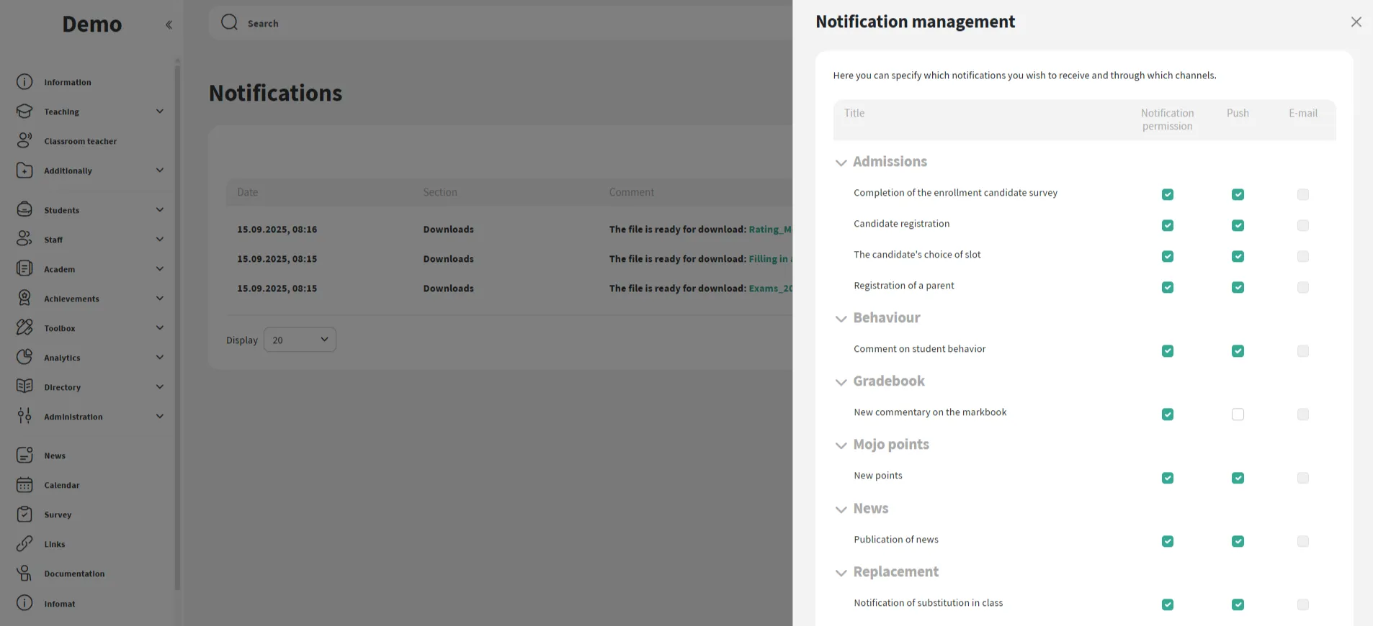Click the Documentation icon in sidebar
Image resolution: width=1373 pixels, height=626 pixels.
[x=24, y=573]
